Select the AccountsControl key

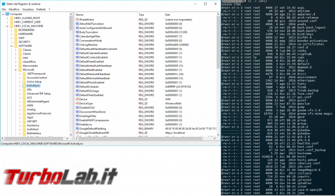37,78
